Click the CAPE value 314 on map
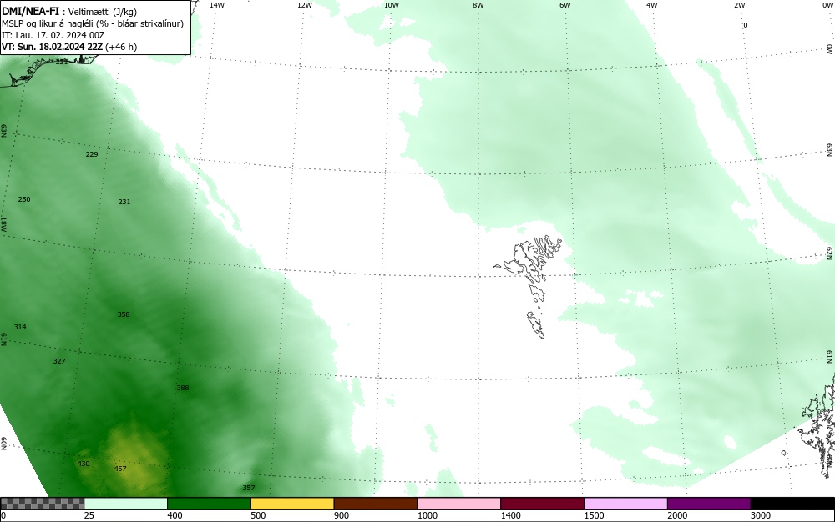 coord(20,327)
